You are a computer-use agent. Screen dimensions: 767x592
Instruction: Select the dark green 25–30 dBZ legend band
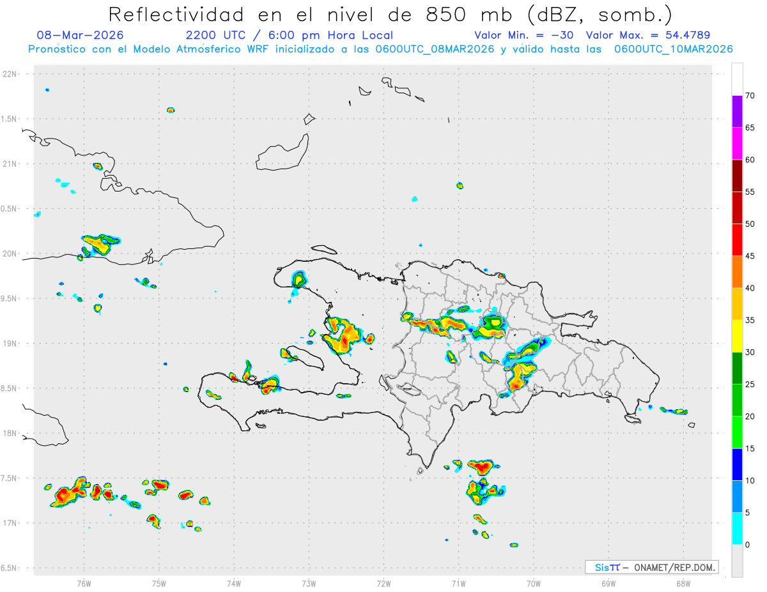pyautogui.click(x=737, y=368)
